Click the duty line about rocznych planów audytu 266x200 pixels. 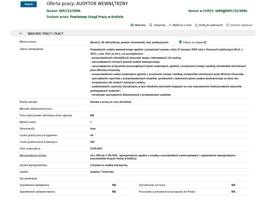[125, 62]
